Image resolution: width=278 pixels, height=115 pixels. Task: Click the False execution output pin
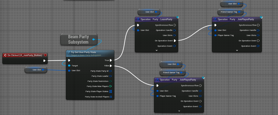pos(111,66)
